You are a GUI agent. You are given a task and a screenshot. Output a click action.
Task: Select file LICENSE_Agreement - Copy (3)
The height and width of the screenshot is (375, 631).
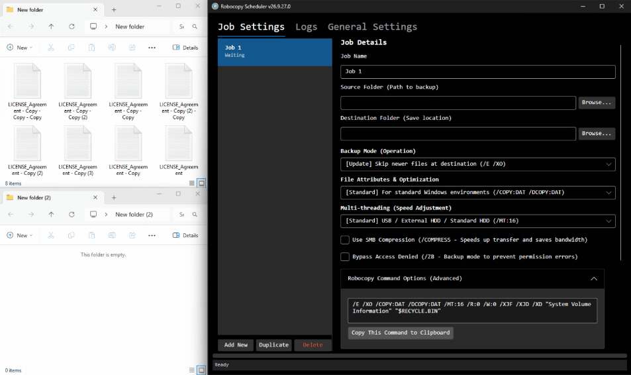77,151
